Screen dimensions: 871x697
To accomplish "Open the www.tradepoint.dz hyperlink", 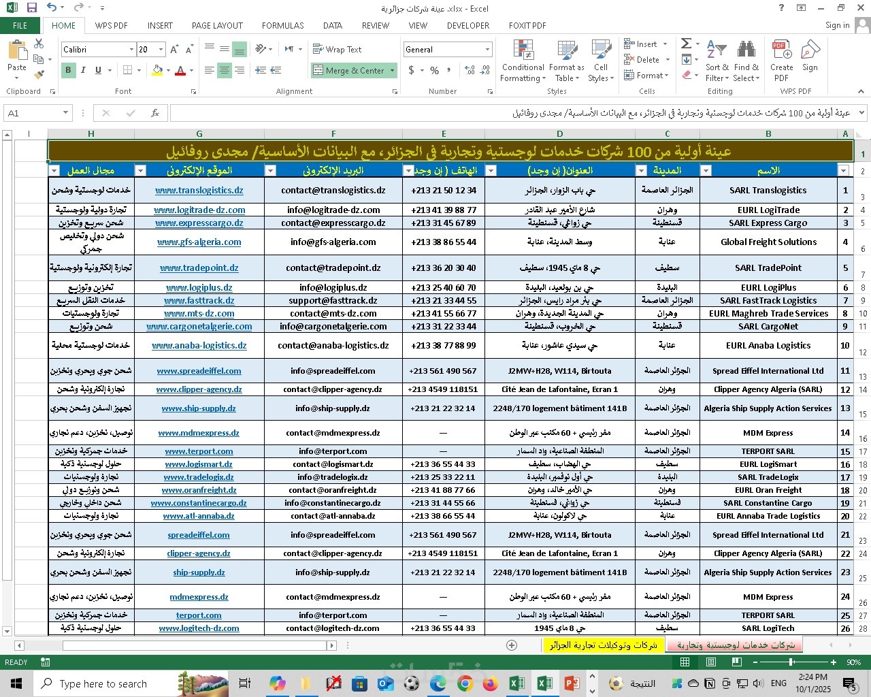I will (x=199, y=268).
